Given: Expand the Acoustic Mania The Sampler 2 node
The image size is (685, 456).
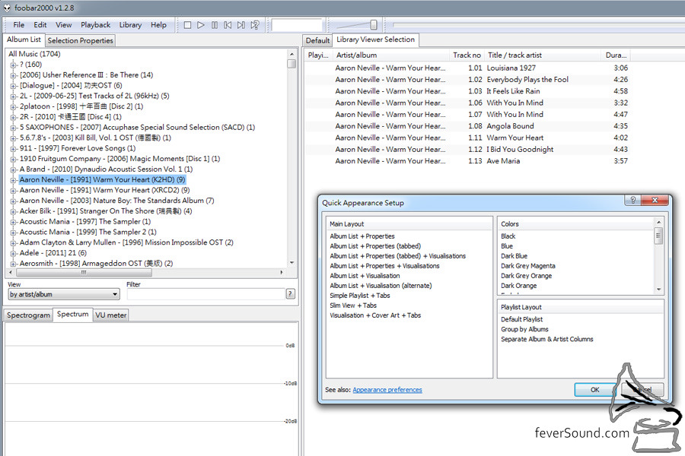Looking at the screenshot, I should pyautogui.click(x=13, y=232).
